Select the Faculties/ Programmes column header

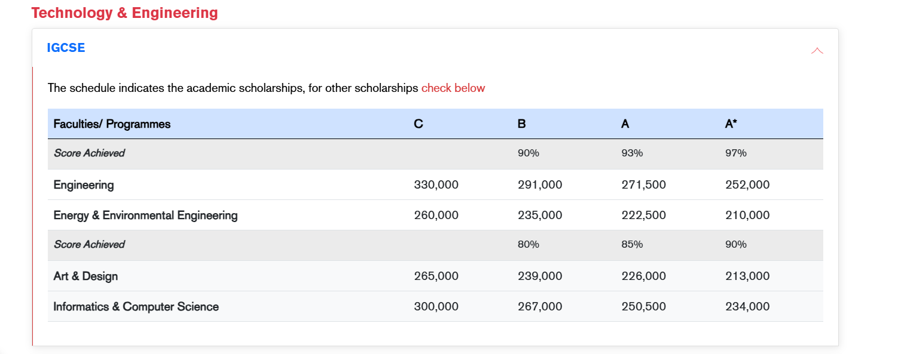click(112, 124)
